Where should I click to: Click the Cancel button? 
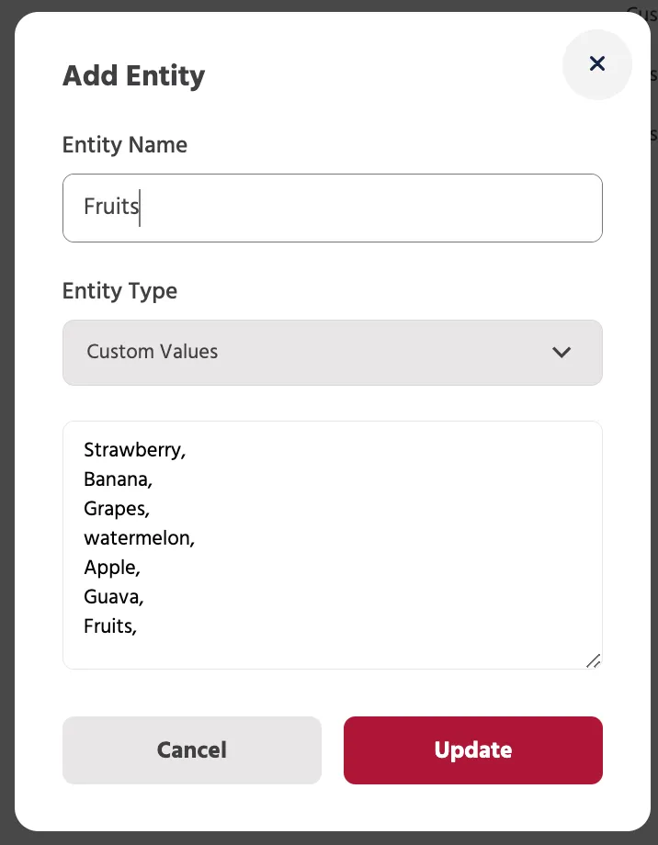coord(192,750)
